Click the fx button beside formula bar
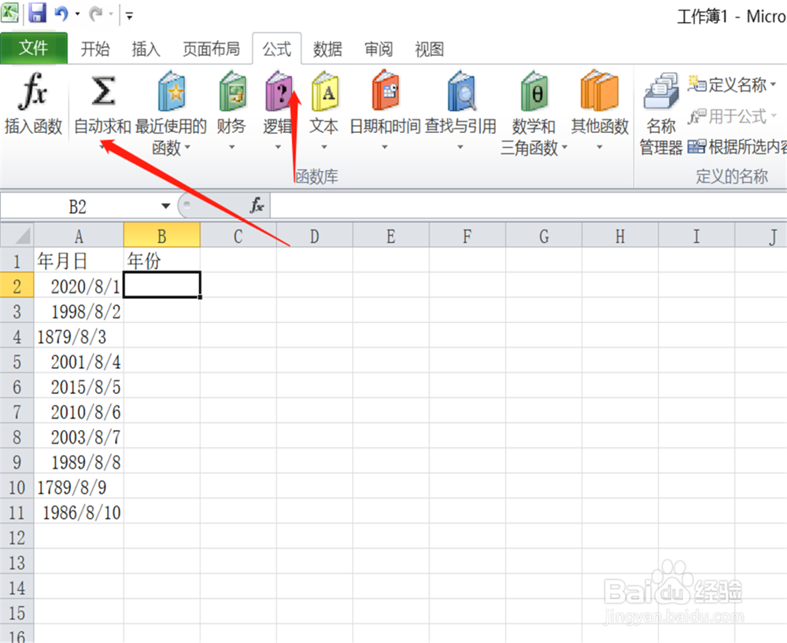787x643 pixels. pyautogui.click(x=257, y=205)
